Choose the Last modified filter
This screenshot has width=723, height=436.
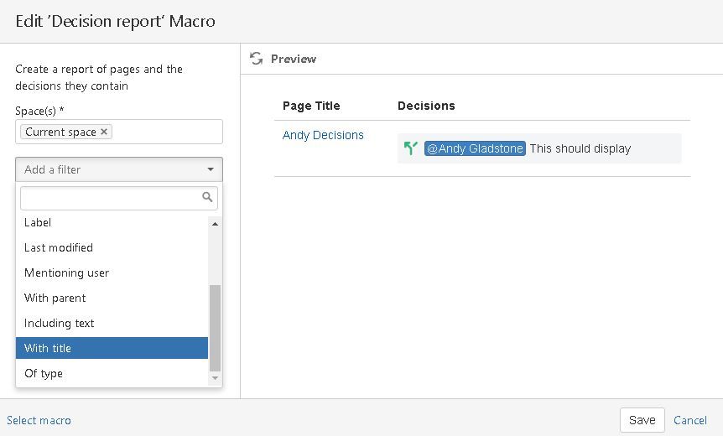(x=59, y=247)
